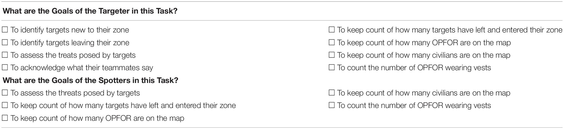Tick 'To assess the treats posed by targets'
This screenshot has width=564, height=129.
pyautogui.click(x=5, y=55)
